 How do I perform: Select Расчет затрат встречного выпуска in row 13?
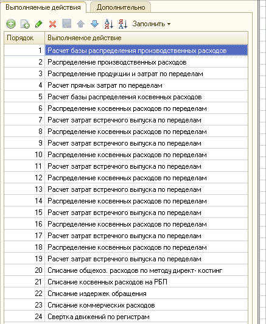[147, 189]
